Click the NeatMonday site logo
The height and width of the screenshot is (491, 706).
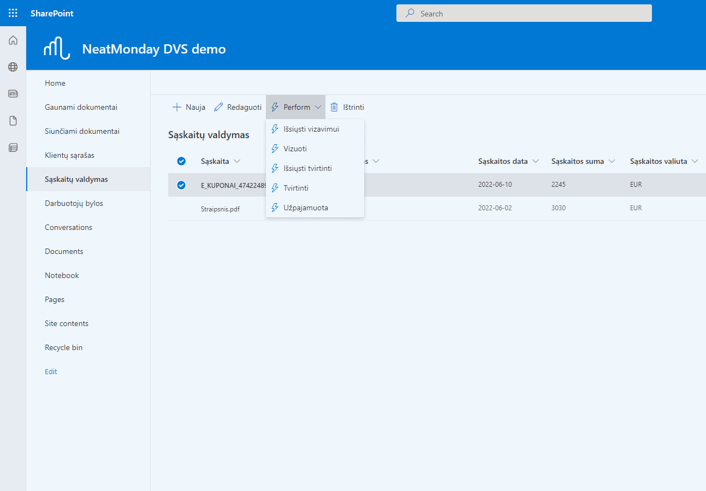point(57,49)
